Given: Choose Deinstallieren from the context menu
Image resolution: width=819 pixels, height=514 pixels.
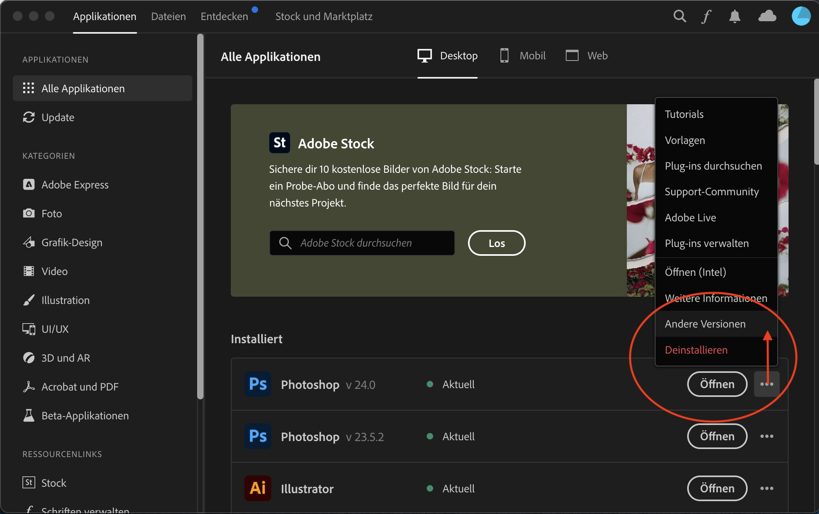Looking at the screenshot, I should tap(696, 350).
